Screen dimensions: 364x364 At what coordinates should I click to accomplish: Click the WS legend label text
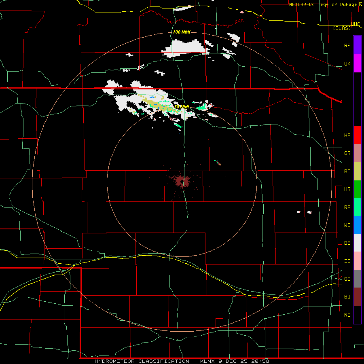[347, 225]
